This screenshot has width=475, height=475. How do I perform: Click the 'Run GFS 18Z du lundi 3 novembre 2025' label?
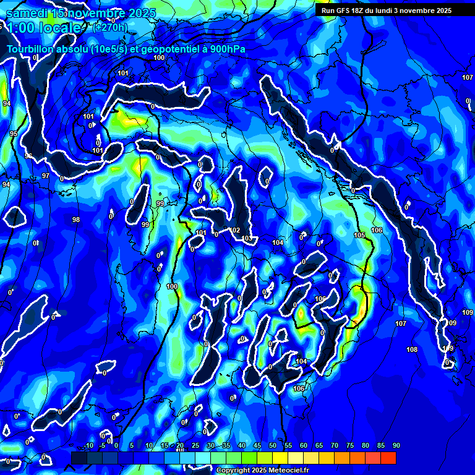(386, 11)
